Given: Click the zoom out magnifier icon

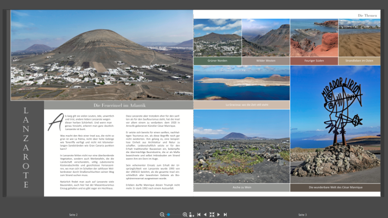Looking at the screenshot, I should click(162, 215).
